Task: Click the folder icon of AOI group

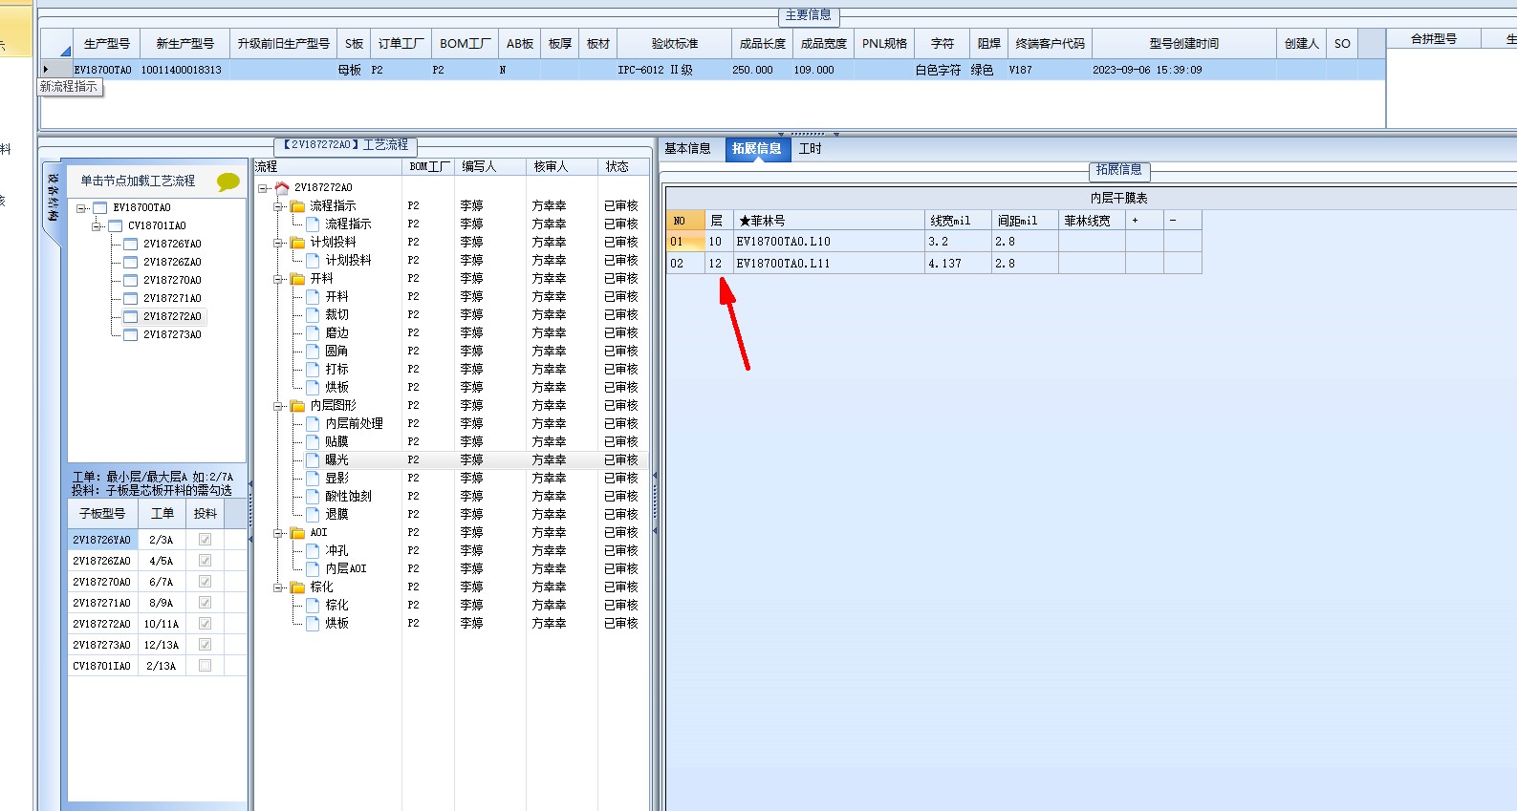Action: pos(298,532)
